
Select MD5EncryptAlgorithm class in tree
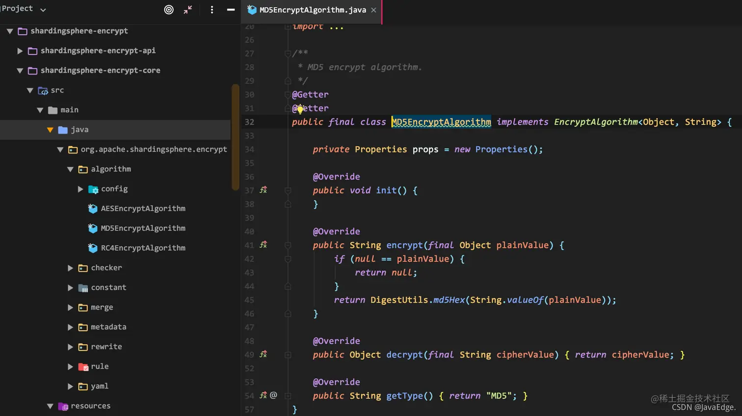tap(143, 228)
